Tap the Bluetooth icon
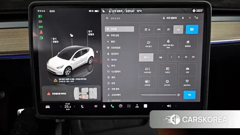Viewport: 240px width, 135px height. [x=190, y=18]
